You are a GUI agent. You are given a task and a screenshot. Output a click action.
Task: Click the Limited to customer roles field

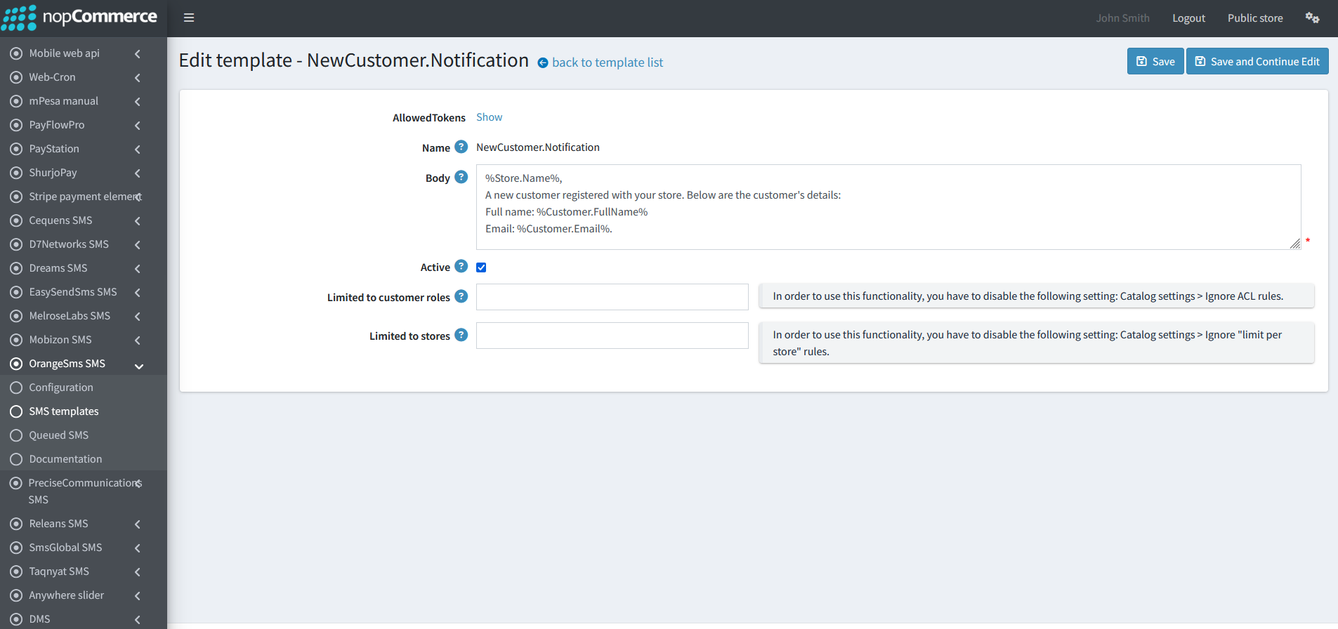tap(612, 297)
